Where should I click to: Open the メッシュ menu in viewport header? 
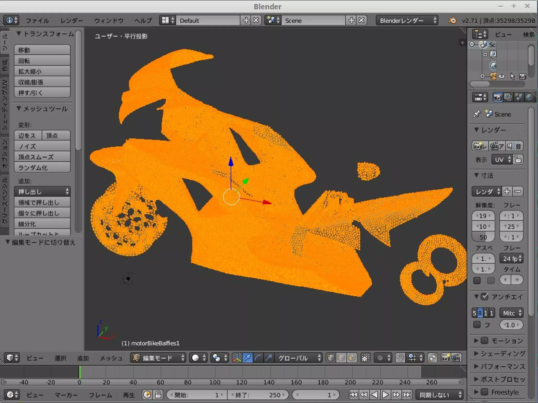[111, 358]
